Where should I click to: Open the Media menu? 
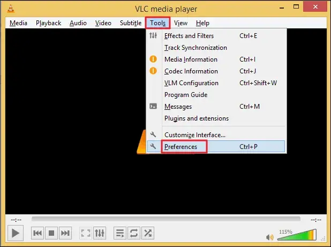click(18, 23)
